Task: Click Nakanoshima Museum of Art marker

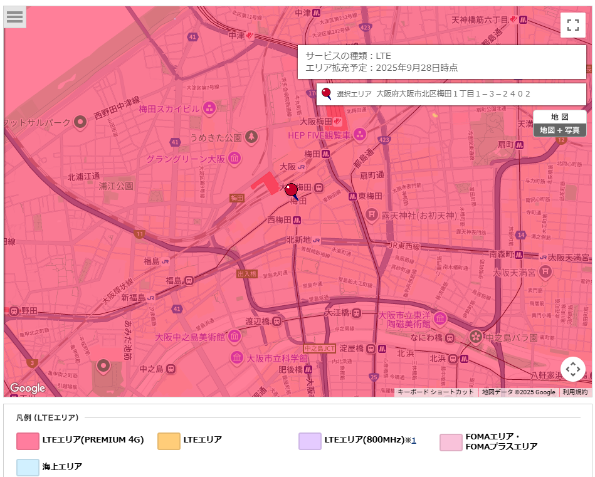Action: (234, 337)
